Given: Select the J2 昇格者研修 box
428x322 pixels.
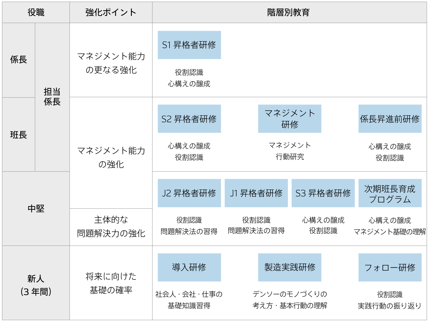Looking at the screenshot, I should click(x=189, y=193).
